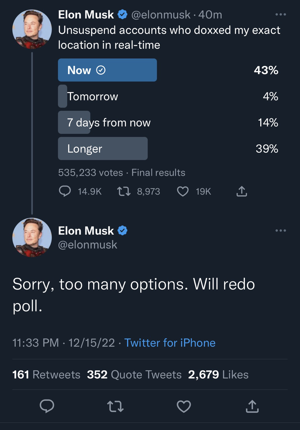Like the main tweet via bottom heart
This screenshot has height=430, width=300.
pyautogui.click(x=184, y=406)
